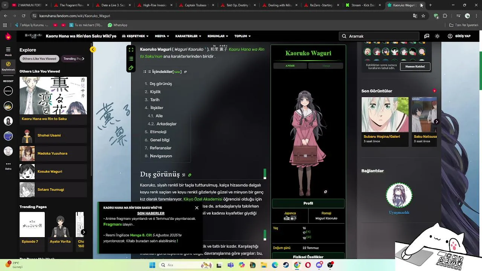Close the SON HABERLER news popup
Image resolution: width=482 pixels, height=271 pixels.
tap(197, 208)
